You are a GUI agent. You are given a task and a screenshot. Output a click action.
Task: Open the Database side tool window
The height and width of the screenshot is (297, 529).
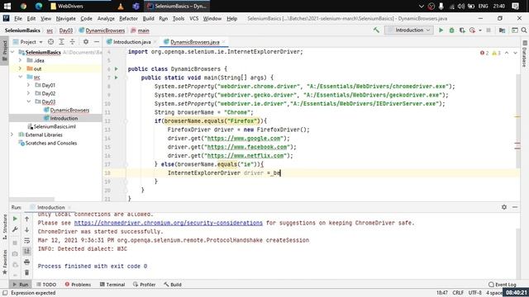pyautogui.click(x=524, y=54)
